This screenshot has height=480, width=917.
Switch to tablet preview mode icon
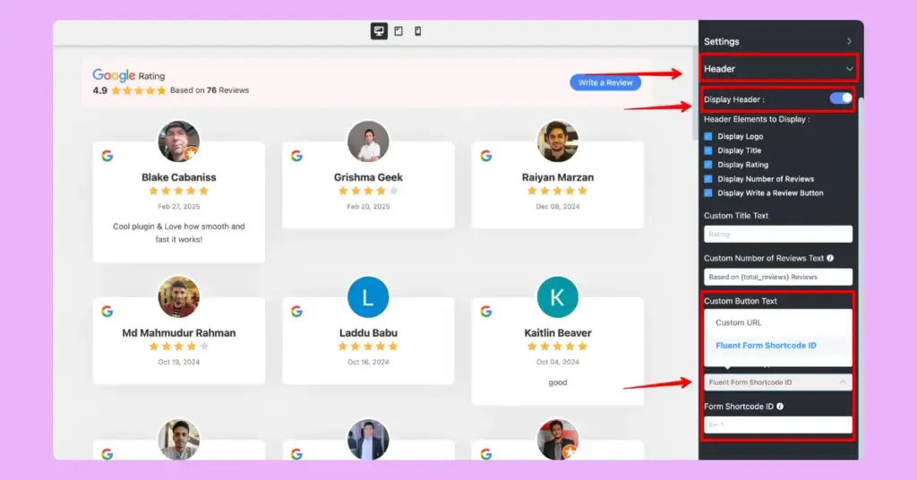399,31
